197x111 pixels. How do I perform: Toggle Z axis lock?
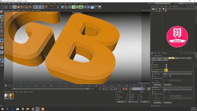[x=42, y=7]
